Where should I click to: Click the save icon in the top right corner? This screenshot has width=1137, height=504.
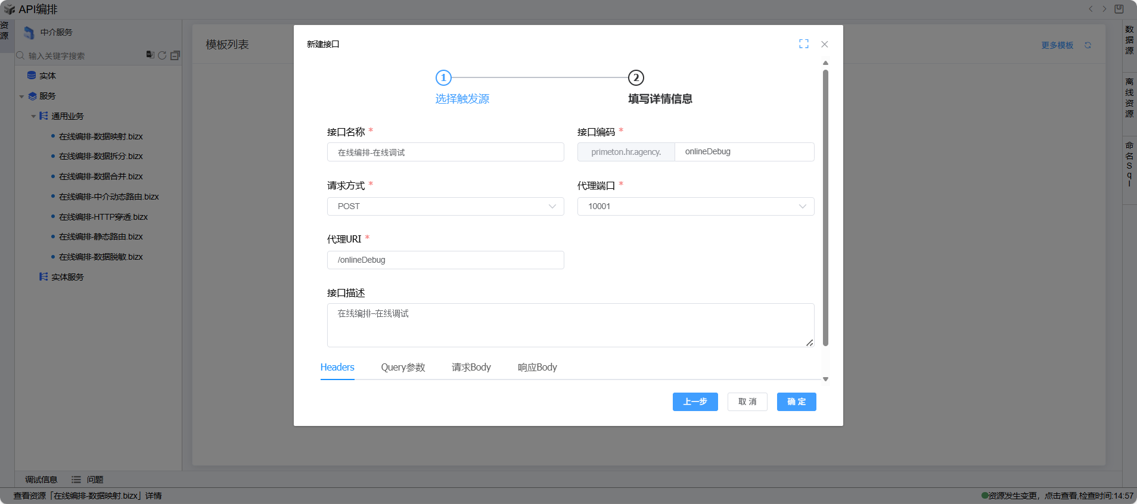1119,9
